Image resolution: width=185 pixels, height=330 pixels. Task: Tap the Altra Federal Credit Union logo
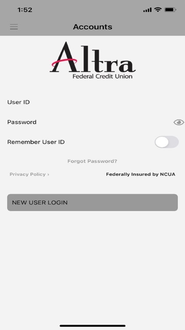(x=92, y=60)
